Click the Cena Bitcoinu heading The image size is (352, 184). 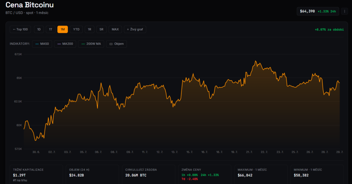30,5
